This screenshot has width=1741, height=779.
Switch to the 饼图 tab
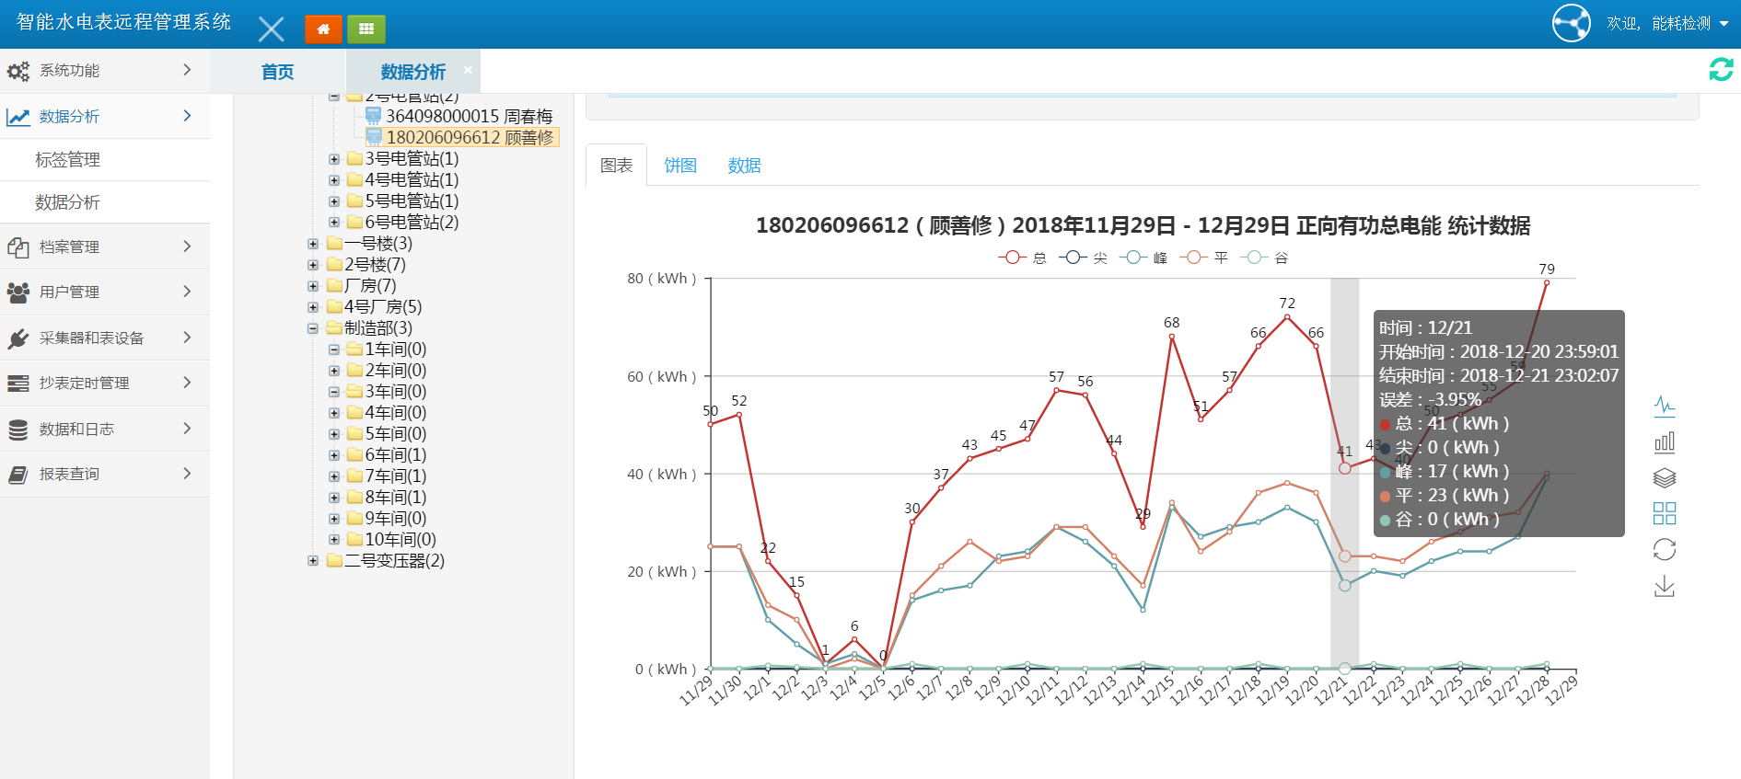click(x=680, y=166)
